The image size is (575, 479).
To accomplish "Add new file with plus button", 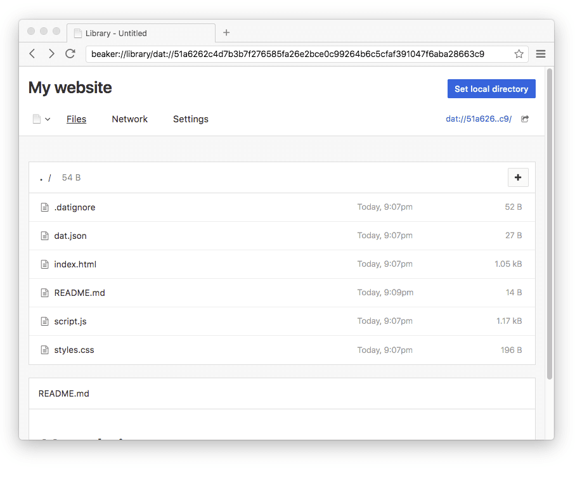I will pyautogui.click(x=518, y=177).
